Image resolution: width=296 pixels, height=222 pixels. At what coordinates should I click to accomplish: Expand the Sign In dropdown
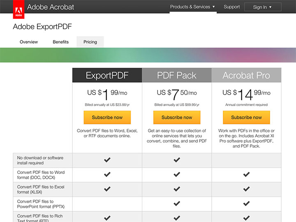coord(263,7)
